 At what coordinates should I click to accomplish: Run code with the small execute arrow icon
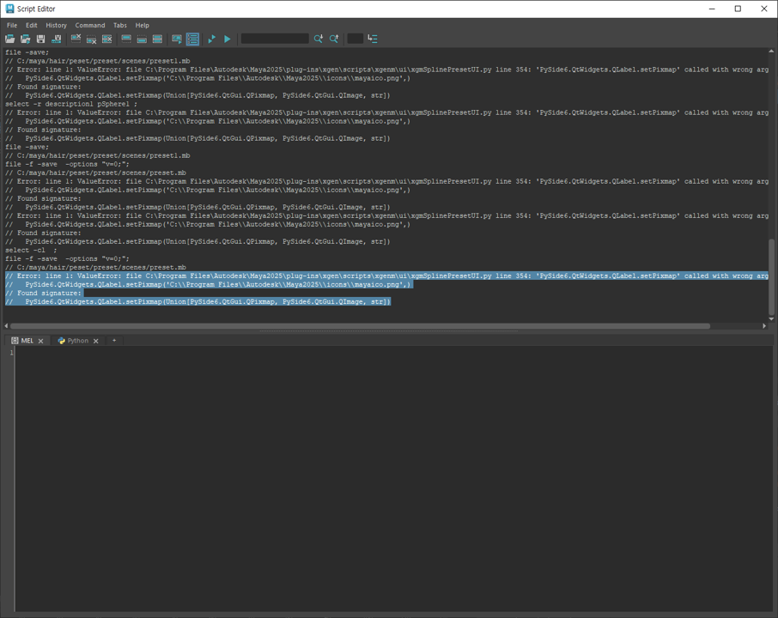click(x=211, y=39)
